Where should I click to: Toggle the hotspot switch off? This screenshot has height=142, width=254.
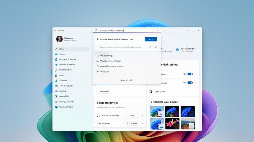[x=190, y=74]
